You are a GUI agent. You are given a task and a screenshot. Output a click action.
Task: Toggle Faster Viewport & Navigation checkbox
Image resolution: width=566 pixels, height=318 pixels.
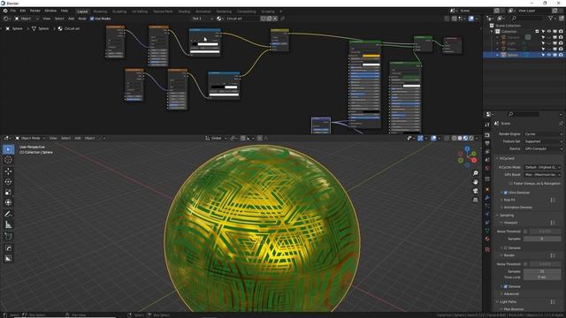click(510, 184)
